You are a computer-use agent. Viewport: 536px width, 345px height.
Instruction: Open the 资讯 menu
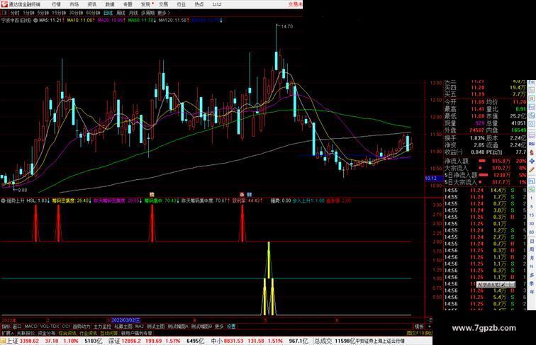(91, 4)
